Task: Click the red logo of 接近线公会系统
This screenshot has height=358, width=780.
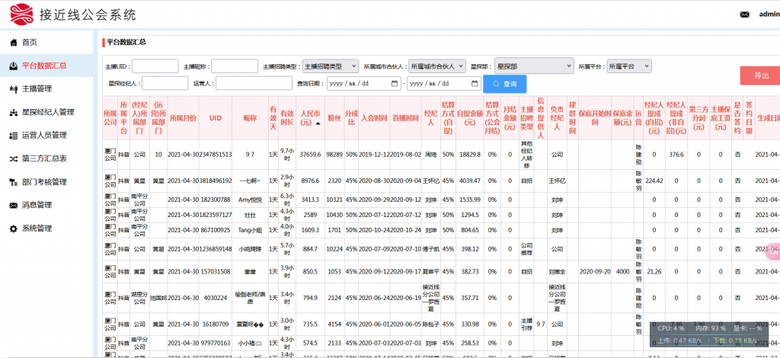Action: (22, 14)
